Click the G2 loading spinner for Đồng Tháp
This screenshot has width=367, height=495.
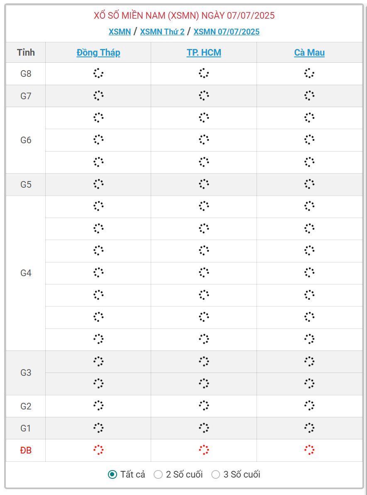(x=98, y=406)
